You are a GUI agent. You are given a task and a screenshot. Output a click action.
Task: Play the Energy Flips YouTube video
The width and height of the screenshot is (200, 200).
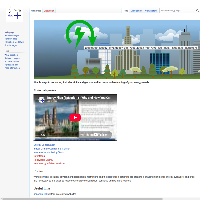[x=75, y=117]
